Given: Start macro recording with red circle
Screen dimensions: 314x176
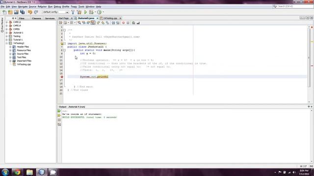Looking at the screenshot, I should 123,23.
